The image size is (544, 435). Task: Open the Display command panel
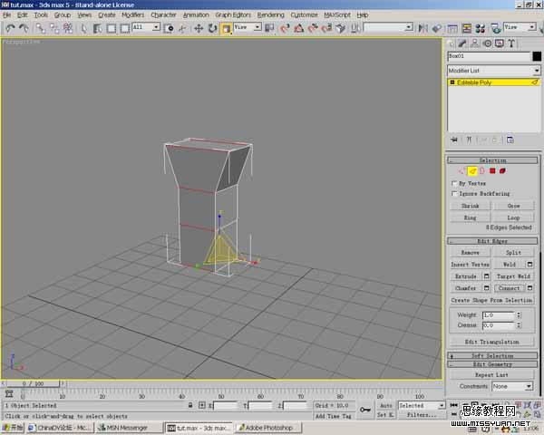tap(500, 43)
